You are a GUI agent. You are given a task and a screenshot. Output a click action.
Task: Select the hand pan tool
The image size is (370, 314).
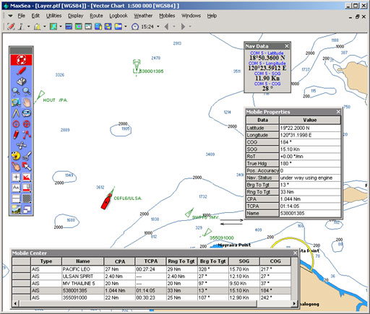[27, 103]
